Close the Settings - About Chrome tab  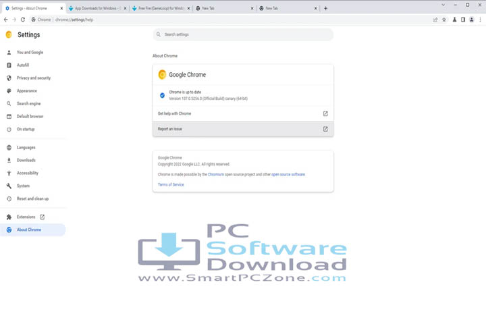tap(61, 8)
